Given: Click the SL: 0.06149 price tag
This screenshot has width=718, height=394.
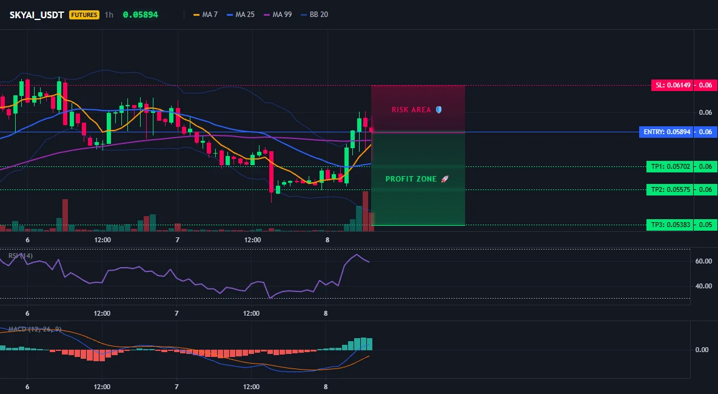Looking at the screenshot, I should tap(672, 86).
